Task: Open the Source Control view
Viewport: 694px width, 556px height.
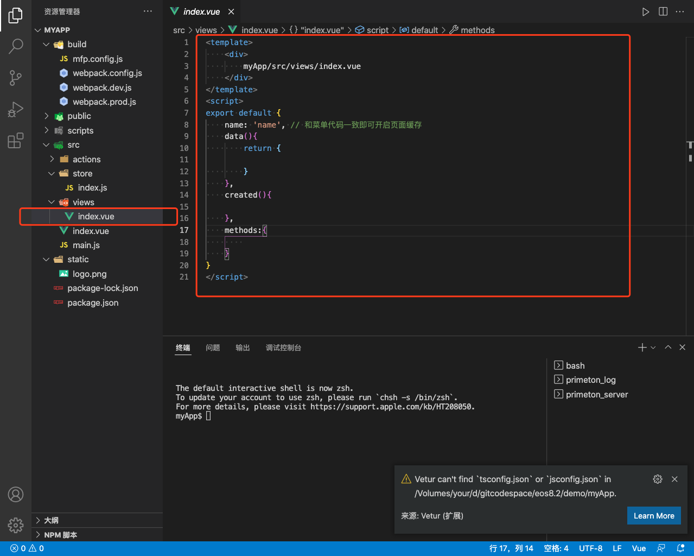Action: (x=16, y=78)
